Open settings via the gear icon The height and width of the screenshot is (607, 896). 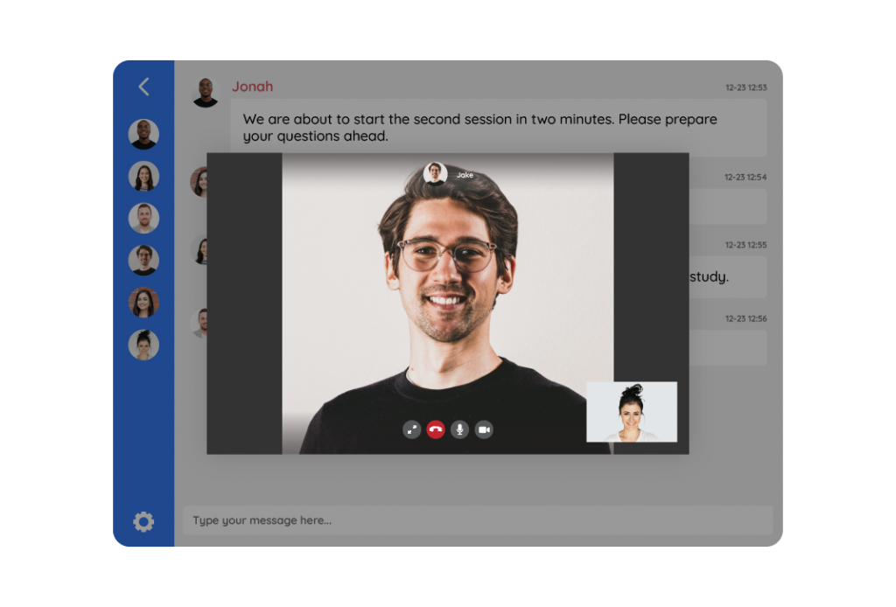143,521
